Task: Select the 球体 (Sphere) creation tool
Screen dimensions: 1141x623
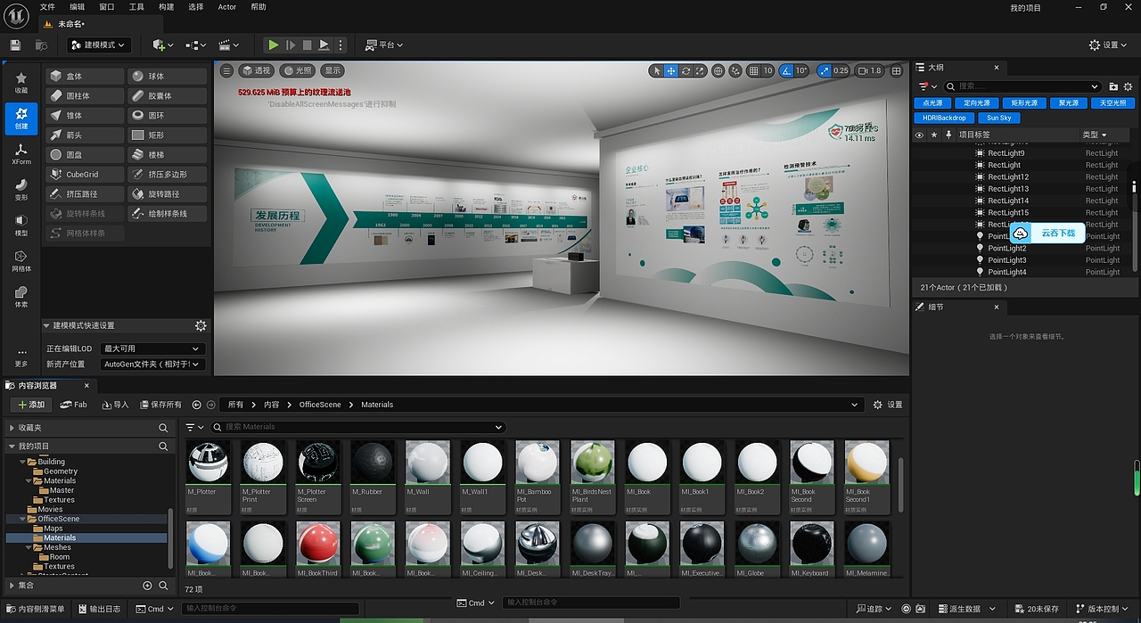Action: [167, 76]
